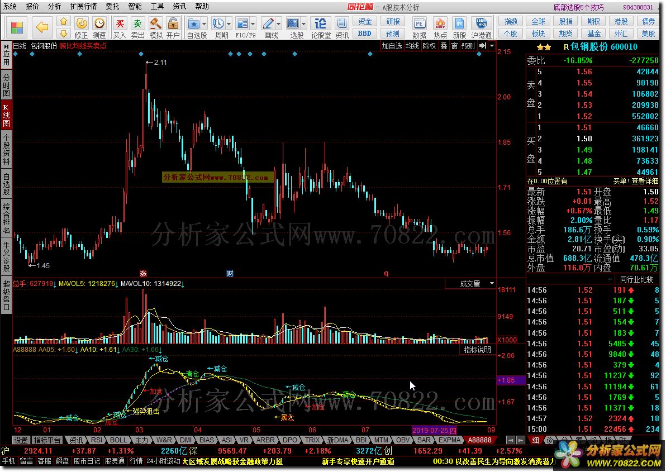Open the 分析 menu
The height and width of the screenshot is (472, 666).
point(54,6)
